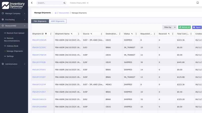The width and height of the screenshot is (202, 113).
Task: Open shipment FBA18Y2Y9JDT
Action: pyautogui.click(x=39, y=77)
